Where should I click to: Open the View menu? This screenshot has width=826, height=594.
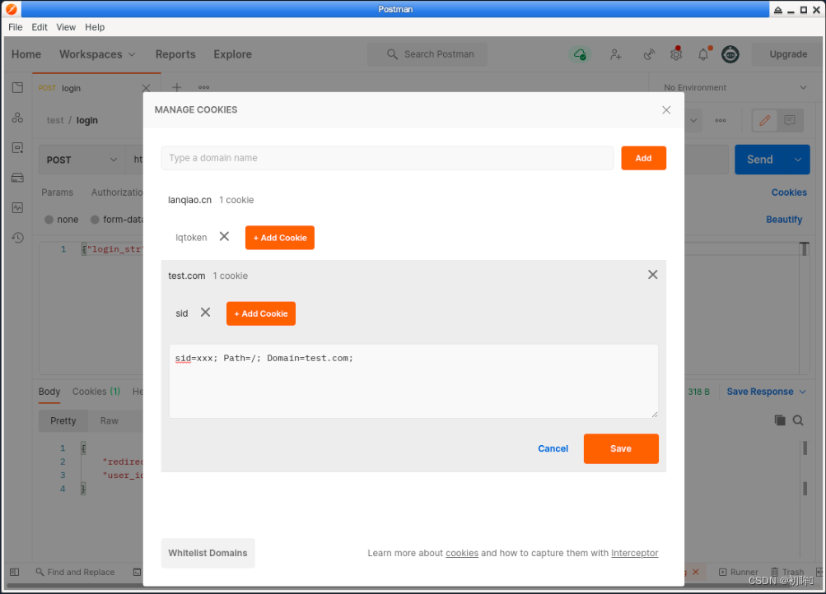[x=66, y=27]
